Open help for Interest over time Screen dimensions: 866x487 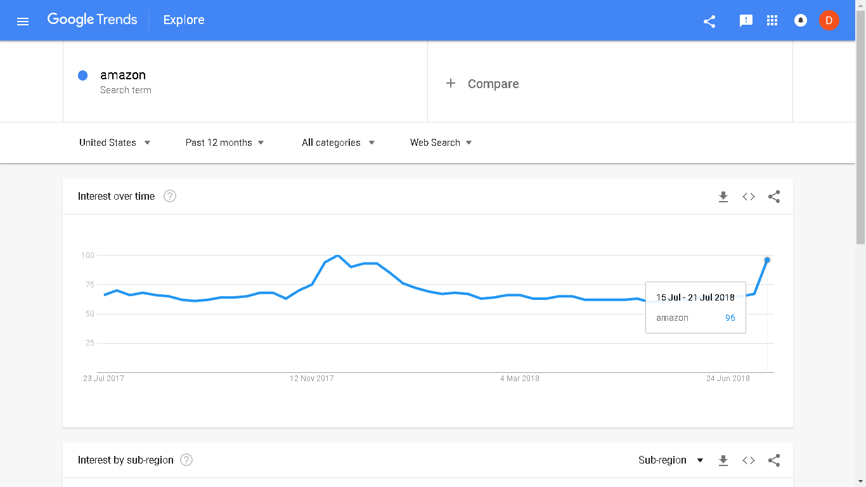(170, 197)
